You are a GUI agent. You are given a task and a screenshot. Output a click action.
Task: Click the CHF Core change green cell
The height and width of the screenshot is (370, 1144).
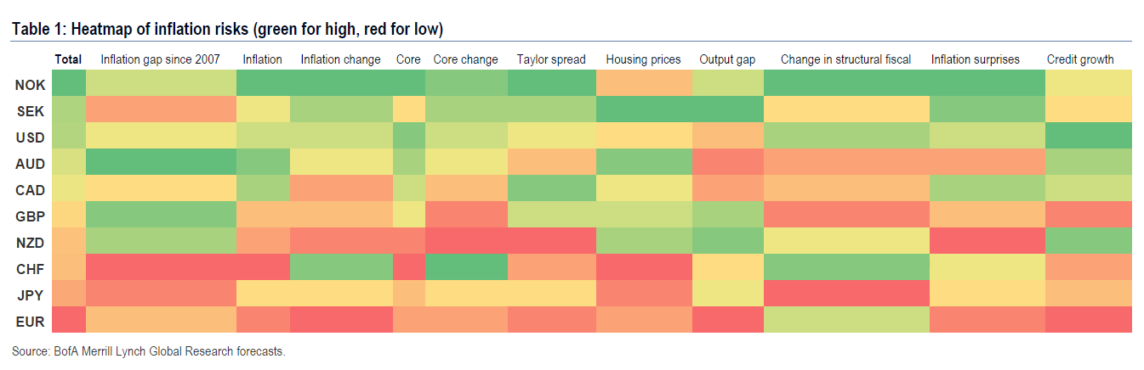click(466, 268)
